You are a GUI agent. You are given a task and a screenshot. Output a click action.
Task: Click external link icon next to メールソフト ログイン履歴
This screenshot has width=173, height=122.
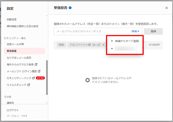coord(39,71)
